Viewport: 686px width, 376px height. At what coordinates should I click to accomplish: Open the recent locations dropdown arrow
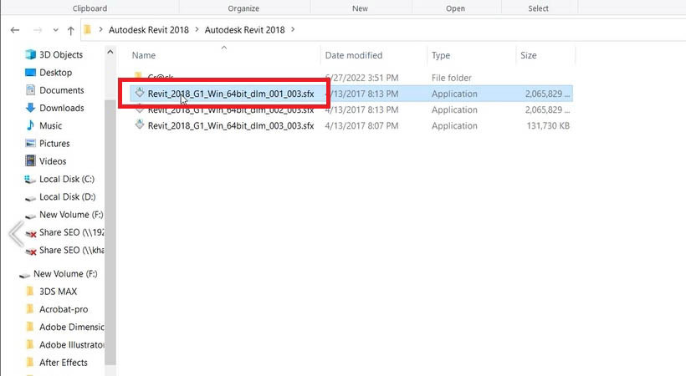pyautogui.click(x=55, y=30)
